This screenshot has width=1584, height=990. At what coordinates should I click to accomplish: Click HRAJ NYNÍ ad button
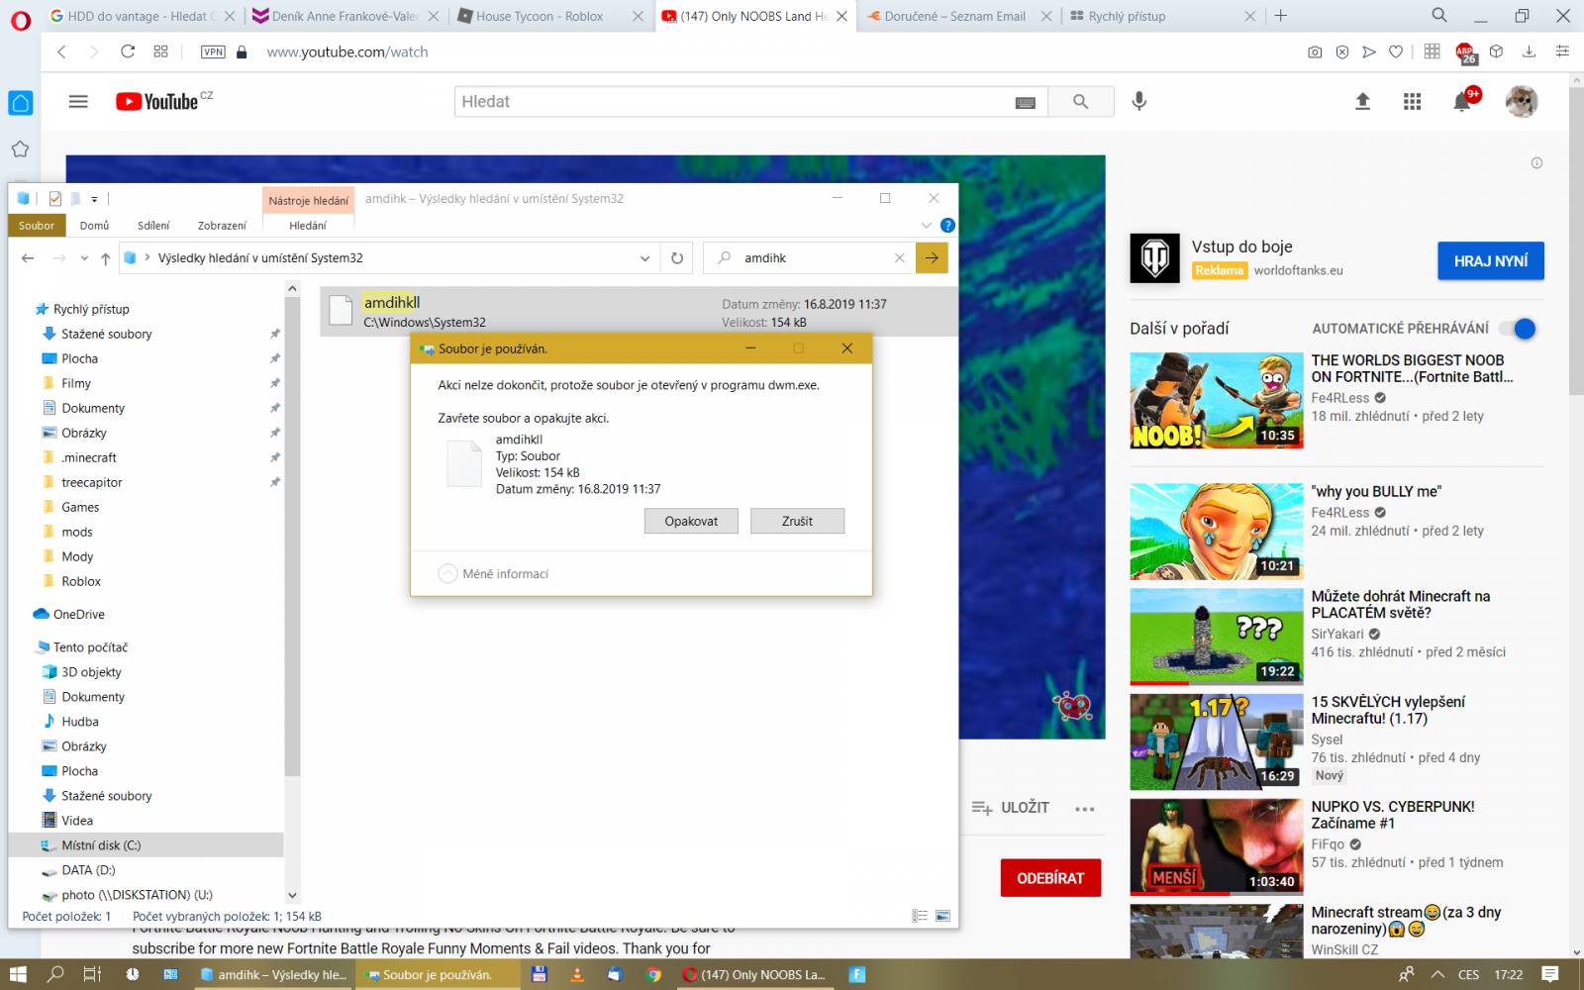[x=1491, y=260]
